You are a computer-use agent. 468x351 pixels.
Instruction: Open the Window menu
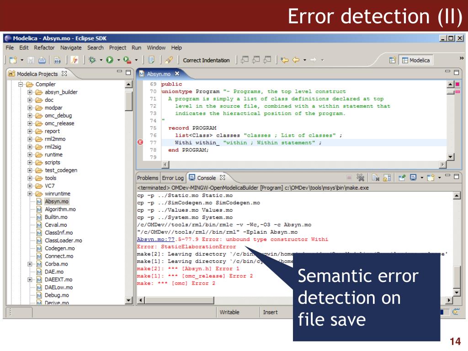point(156,48)
